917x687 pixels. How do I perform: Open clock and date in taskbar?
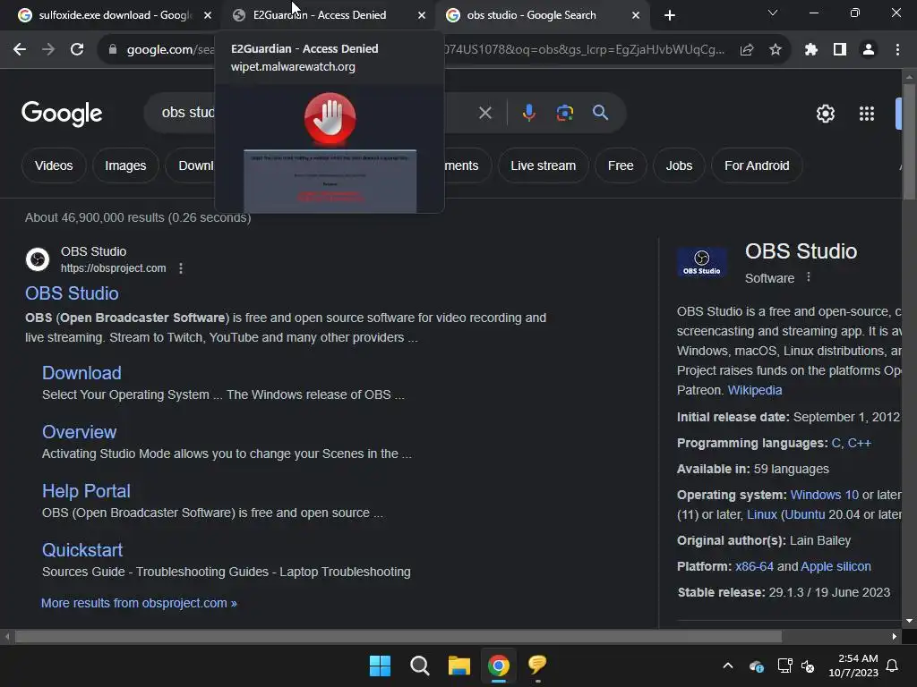point(853,666)
